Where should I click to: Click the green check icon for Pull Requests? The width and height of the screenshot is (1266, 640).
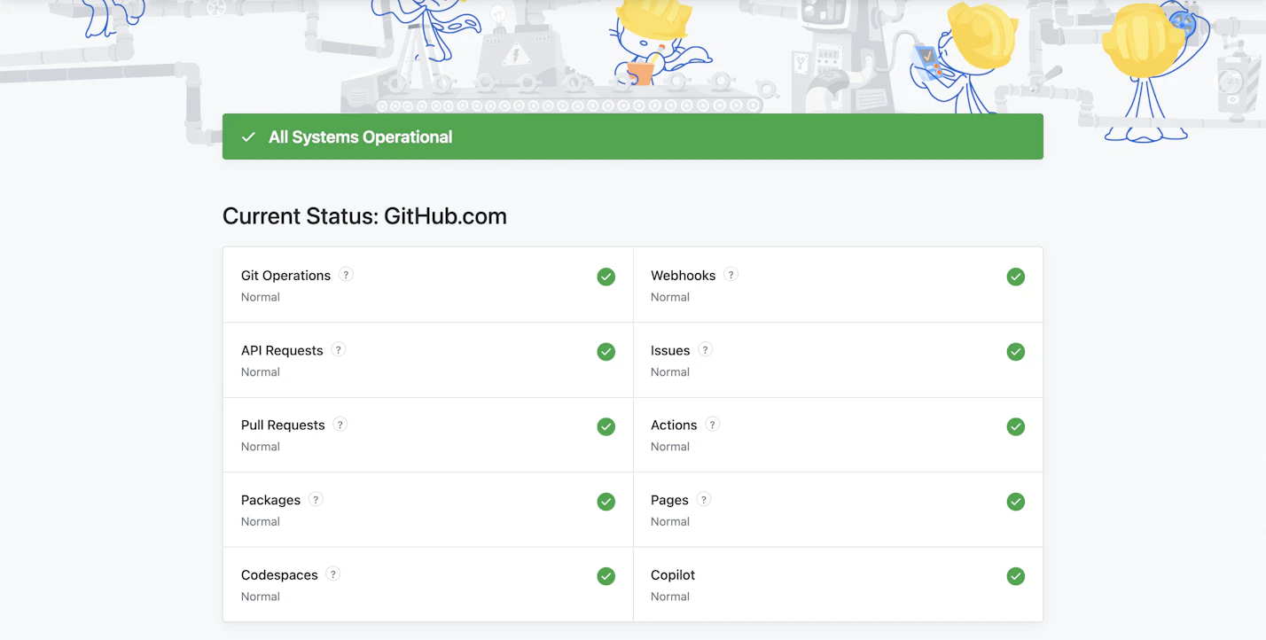(x=606, y=426)
